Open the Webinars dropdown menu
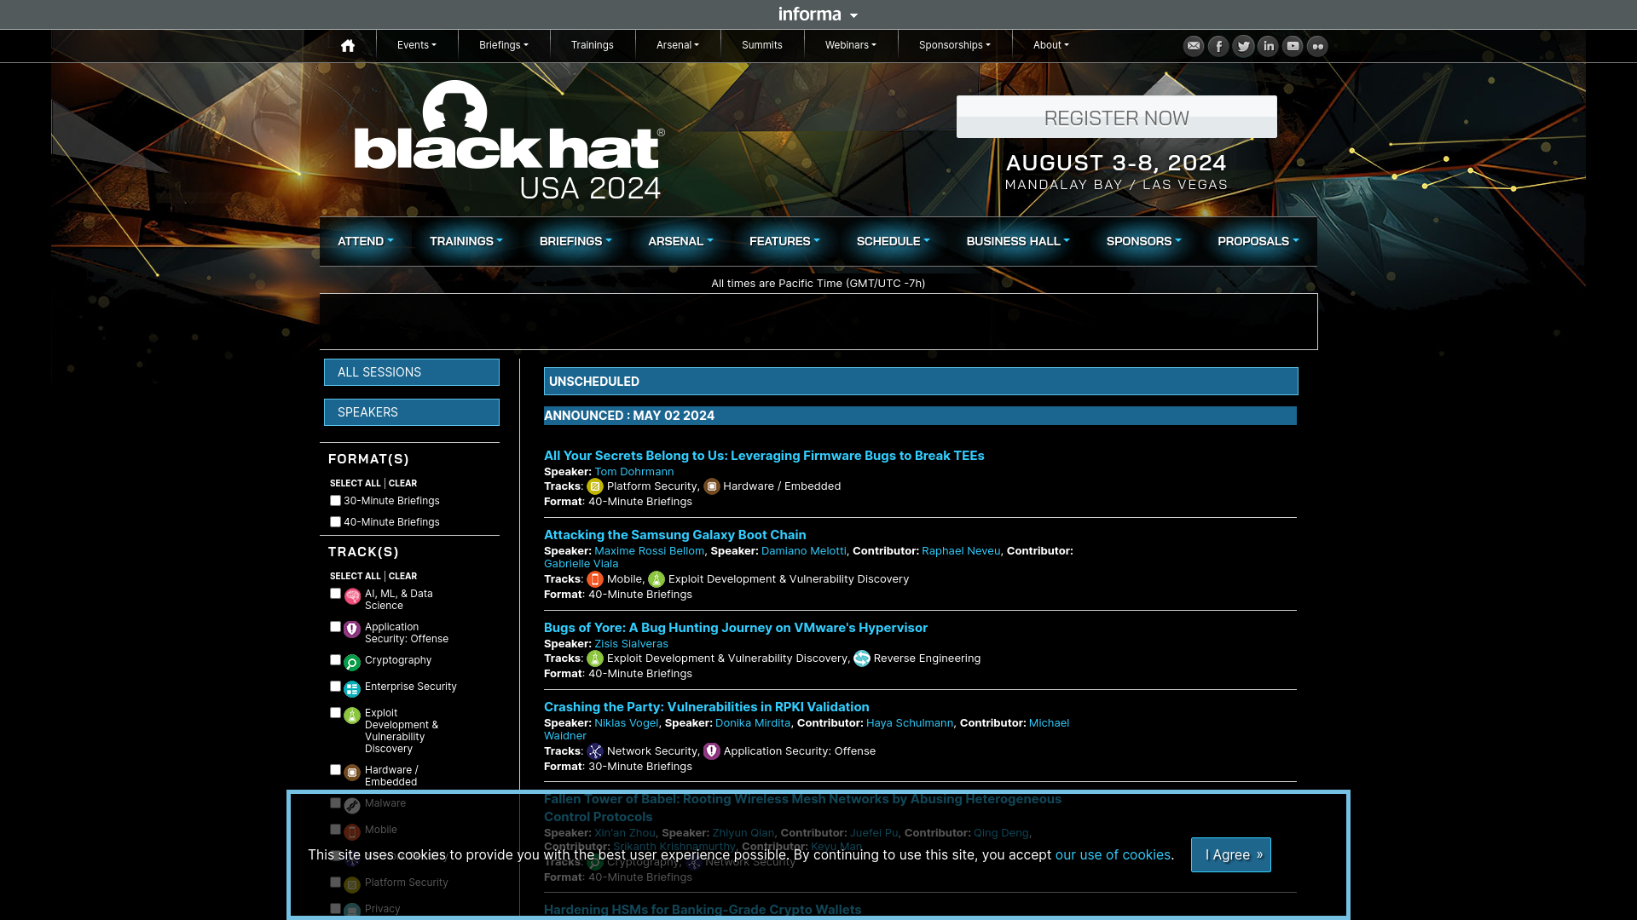The width and height of the screenshot is (1637, 920). click(851, 45)
